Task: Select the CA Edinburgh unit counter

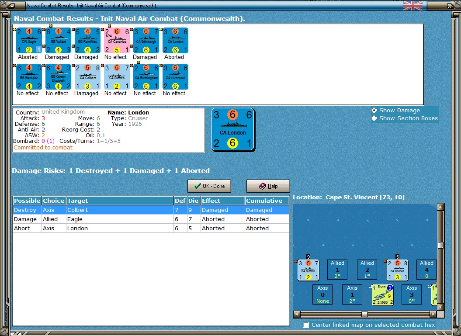Action: pyautogui.click(x=146, y=41)
